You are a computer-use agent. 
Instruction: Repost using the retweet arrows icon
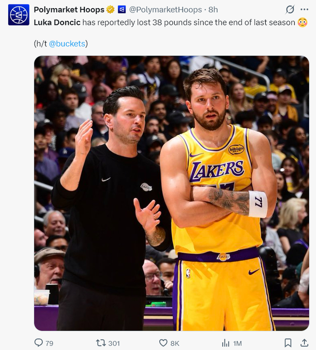[101, 343]
